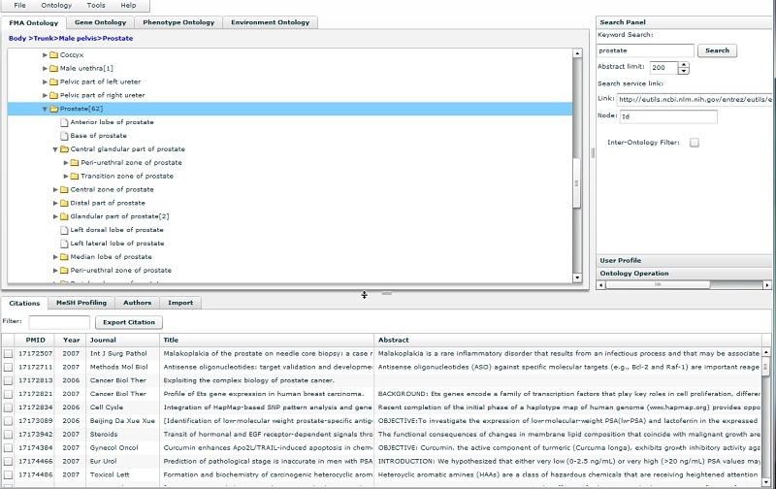Increase the Abstract limit value
This screenshot has height=489, width=776.
point(684,64)
